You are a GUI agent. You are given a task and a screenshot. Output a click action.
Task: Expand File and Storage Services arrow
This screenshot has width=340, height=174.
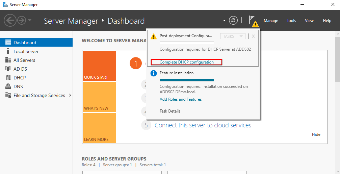[70, 95]
